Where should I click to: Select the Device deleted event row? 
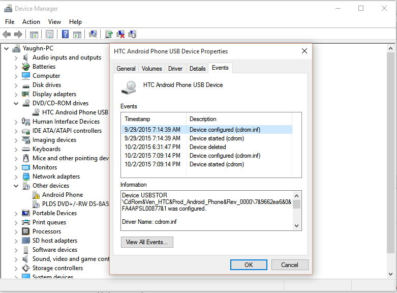(x=206, y=147)
